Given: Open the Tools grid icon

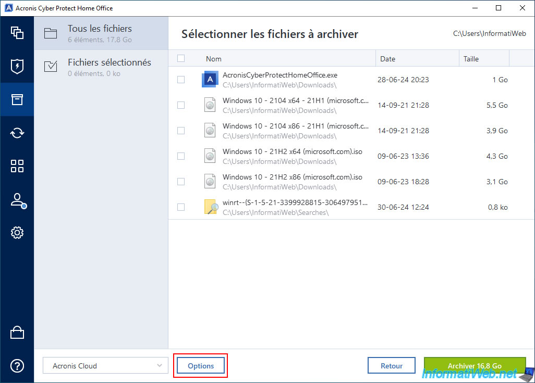Looking at the screenshot, I should (x=17, y=166).
